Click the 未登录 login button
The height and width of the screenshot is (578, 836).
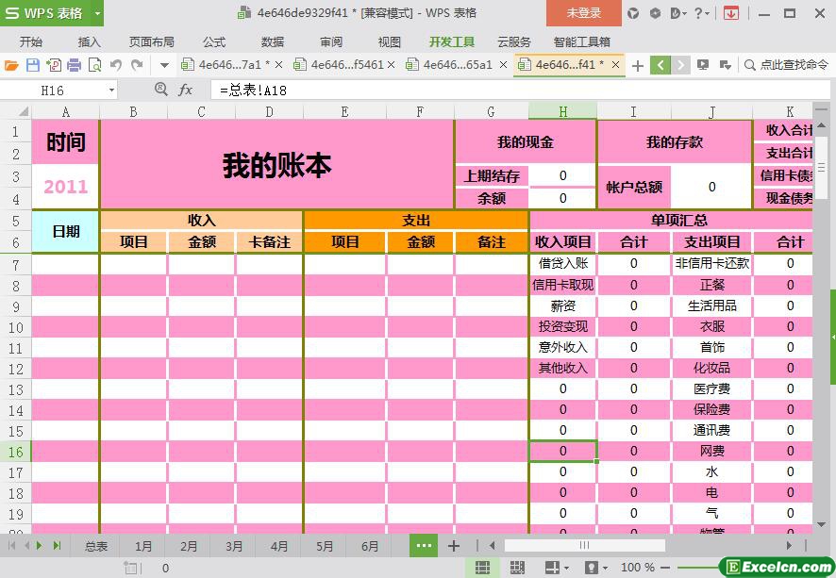pyautogui.click(x=583, y=13)
